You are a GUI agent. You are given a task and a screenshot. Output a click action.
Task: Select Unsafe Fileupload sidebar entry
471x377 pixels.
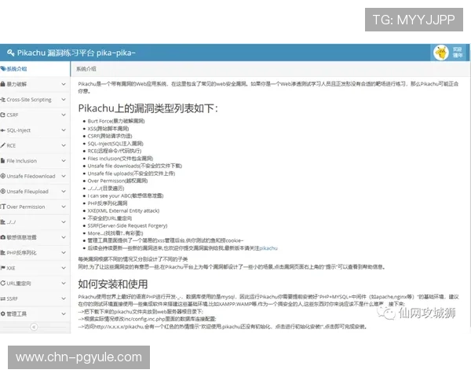coord(35,192)
